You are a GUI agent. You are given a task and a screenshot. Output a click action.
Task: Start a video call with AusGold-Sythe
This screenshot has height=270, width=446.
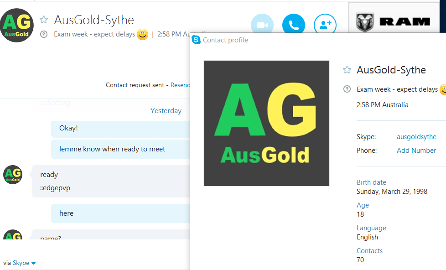(x=262, y=25)
